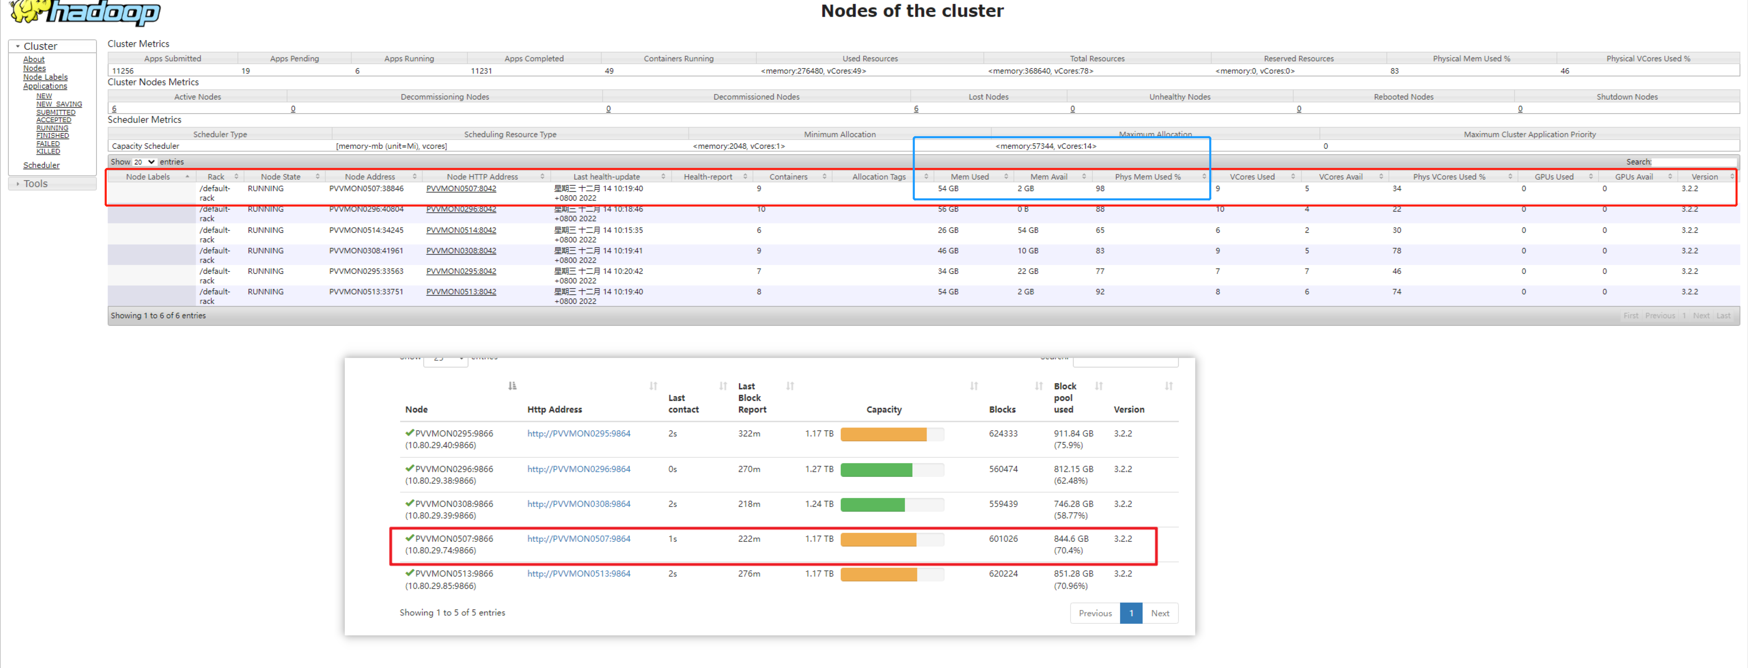The height and width of the screenshot is (668, 1748).
Task: Open the Show entries count dropdown
Action: coord(144,162)
